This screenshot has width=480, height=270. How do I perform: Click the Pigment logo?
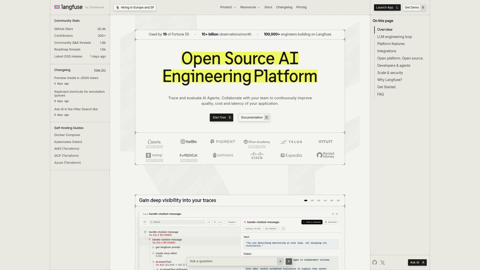223,142
